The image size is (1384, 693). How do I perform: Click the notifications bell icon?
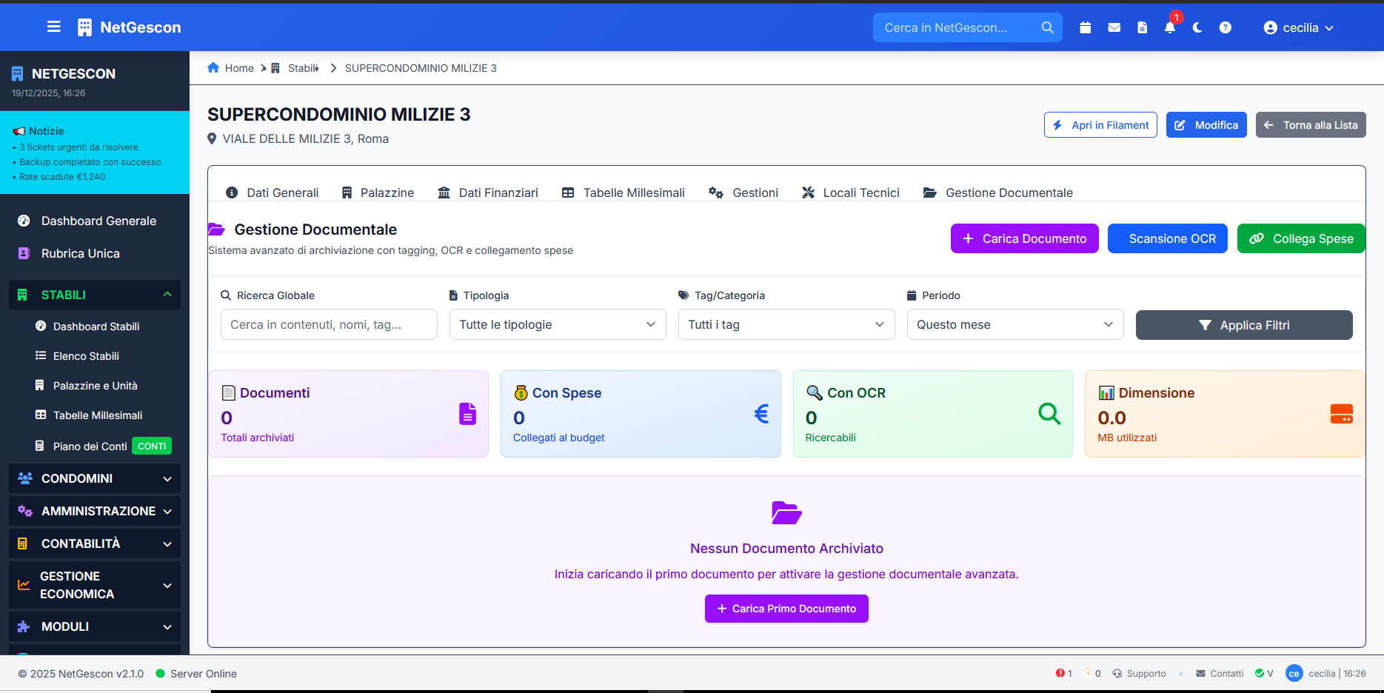1170,27
